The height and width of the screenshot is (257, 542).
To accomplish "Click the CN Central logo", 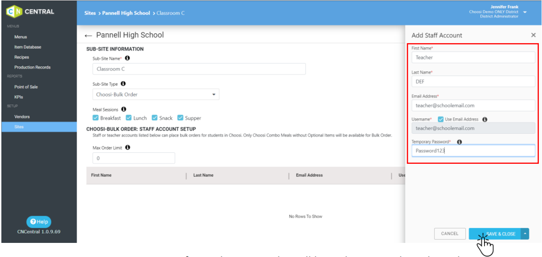I will coord(31,12).
